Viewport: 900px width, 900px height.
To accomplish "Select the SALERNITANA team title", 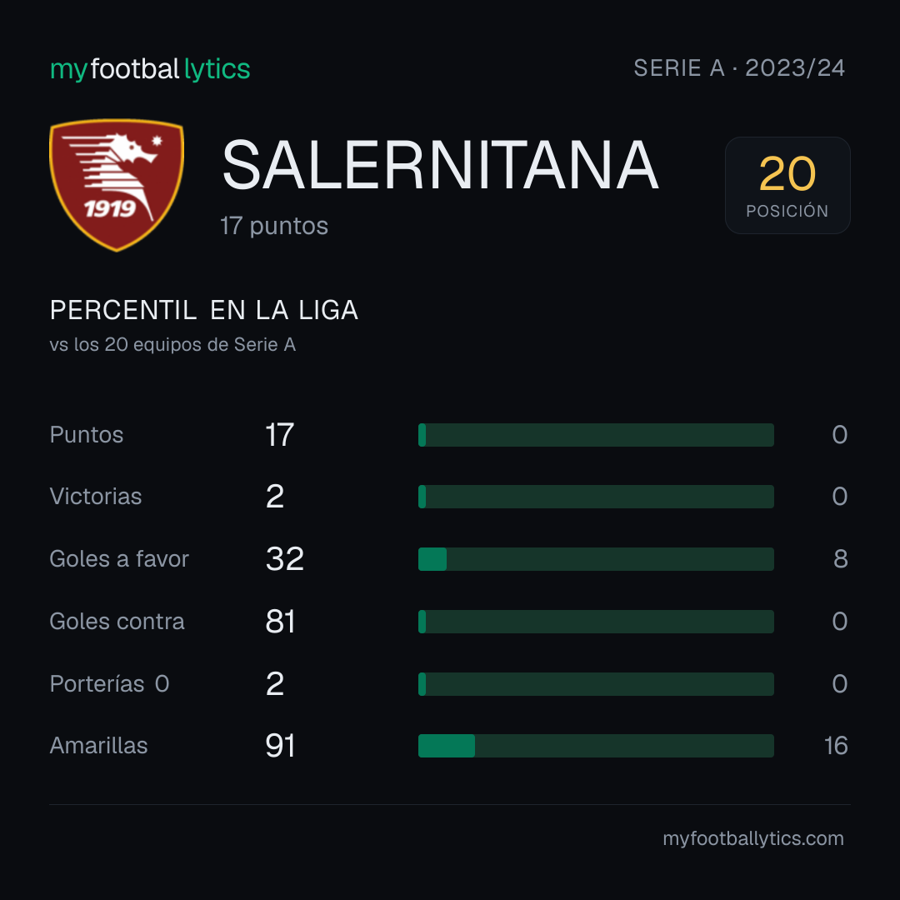I will 440,165.
